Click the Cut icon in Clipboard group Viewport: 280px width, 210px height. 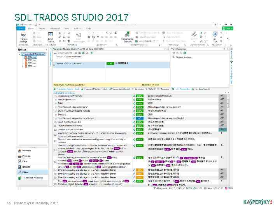pyautogui.click(x=34, y=33)
